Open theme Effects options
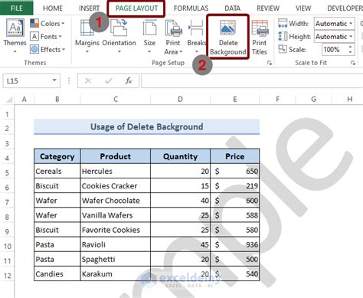 [47, 49]
